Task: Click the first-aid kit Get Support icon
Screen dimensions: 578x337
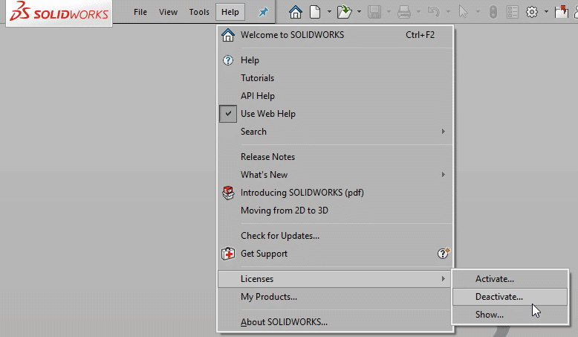Action: 228,254
